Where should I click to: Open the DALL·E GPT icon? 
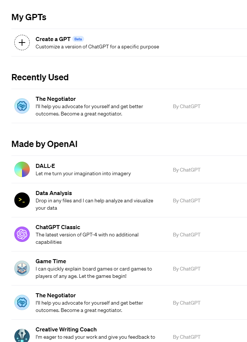click(22, 169)
